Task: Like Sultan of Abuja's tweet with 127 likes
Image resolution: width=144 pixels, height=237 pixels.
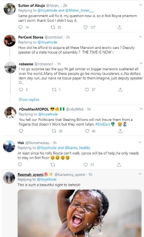Action: [x=85, y=27]
